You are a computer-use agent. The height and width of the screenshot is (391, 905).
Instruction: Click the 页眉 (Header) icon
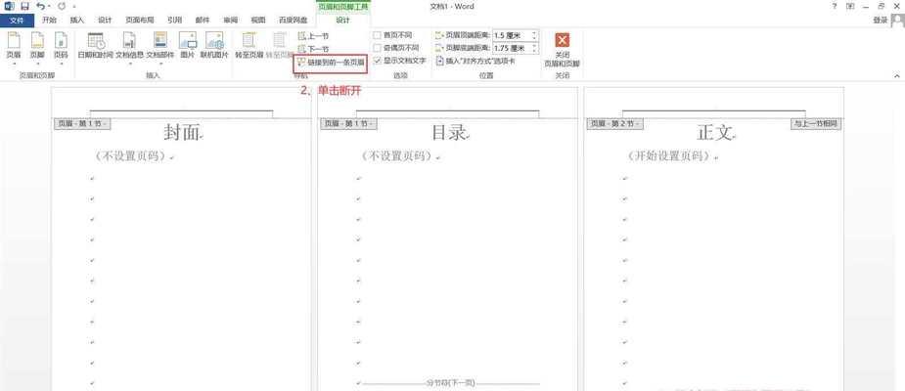pyautogui.click(x=14, y=41)
